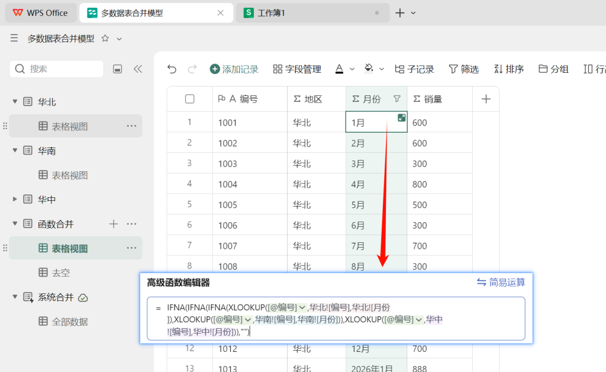Image resolution: width=606 pixels, height=372 pixels.
Task: Open the 排序 sort tool
Action: (508, 69)
